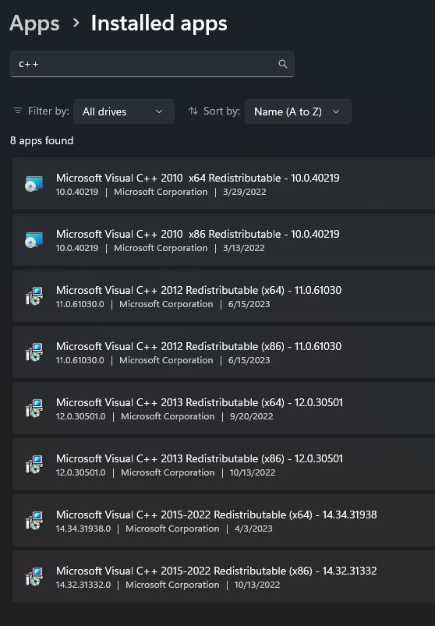Click the icon of Visual C++ 2012 Redistributable (x64)
The width and height of the screenshot is (435, 626).
tap(34, 296)
